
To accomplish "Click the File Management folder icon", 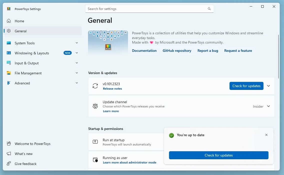I will [x=9, y=73].
